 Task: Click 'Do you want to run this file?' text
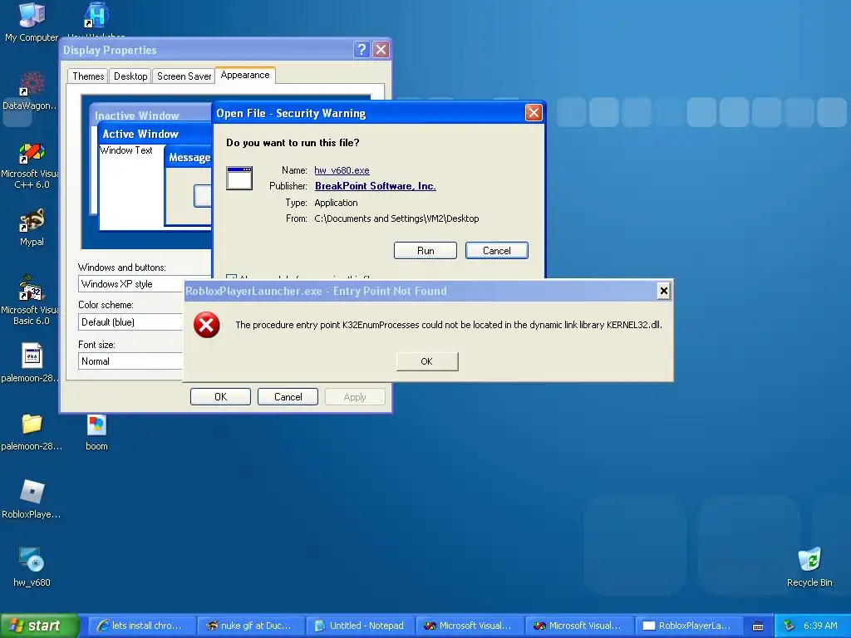click(293, 143)
